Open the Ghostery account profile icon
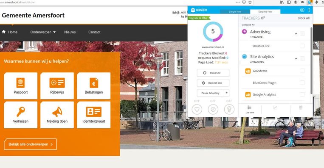Viewport: 324px width, 168px height. (302, 10)
